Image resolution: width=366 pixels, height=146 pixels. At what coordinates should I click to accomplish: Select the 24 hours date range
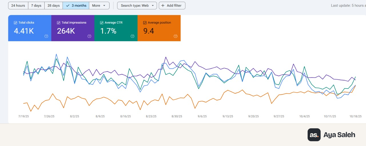18,5
